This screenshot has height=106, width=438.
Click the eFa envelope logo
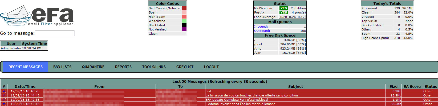click(x=37, y=16)
